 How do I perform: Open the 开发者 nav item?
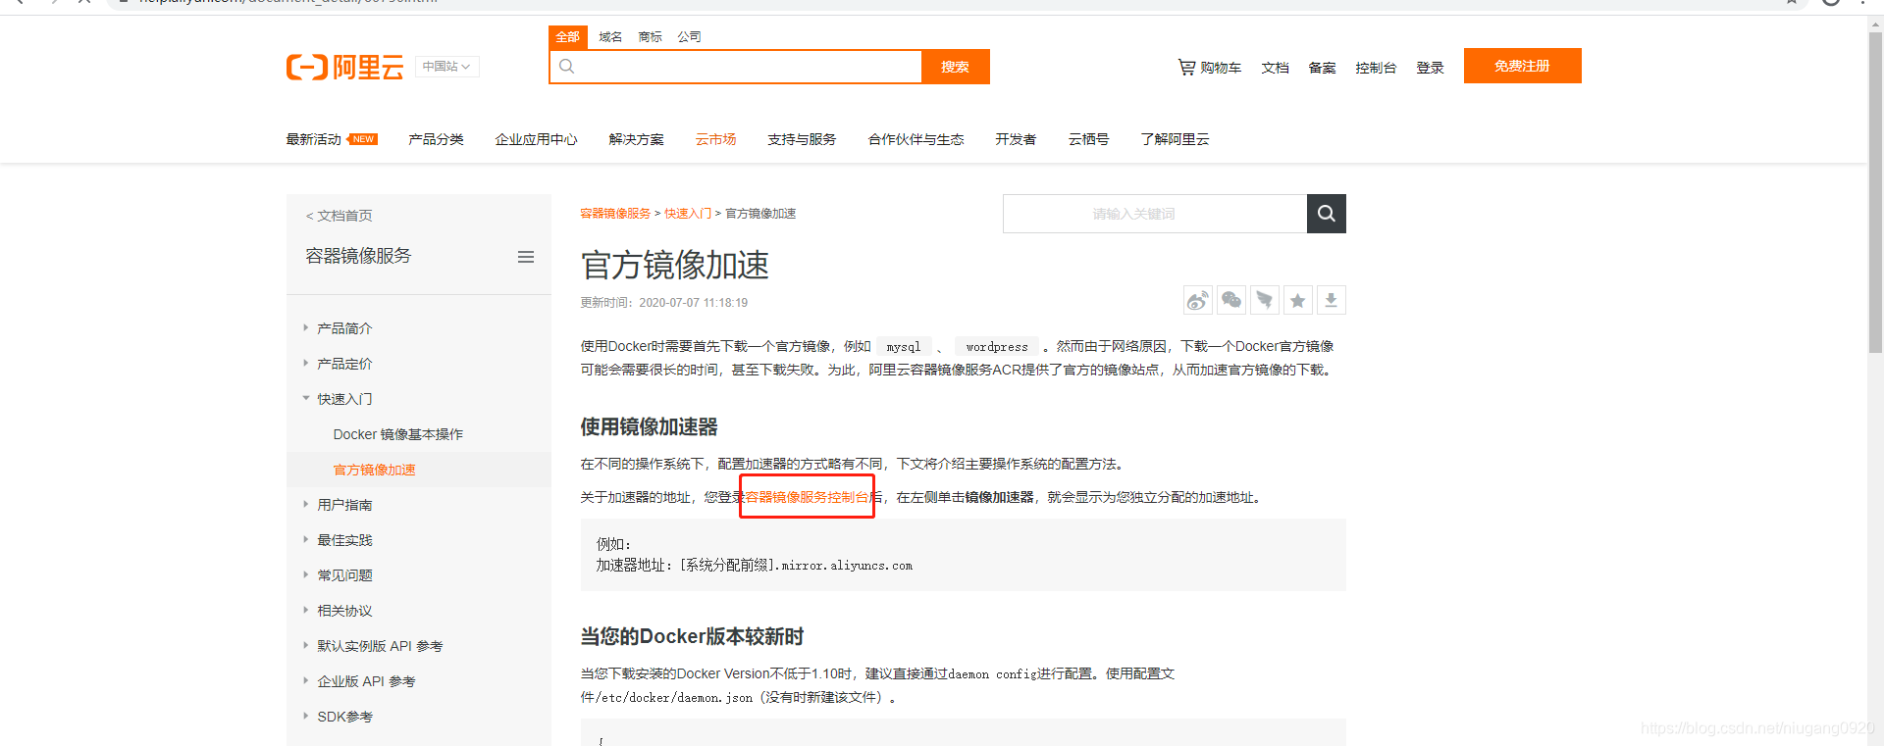[x=1016, y=139]
